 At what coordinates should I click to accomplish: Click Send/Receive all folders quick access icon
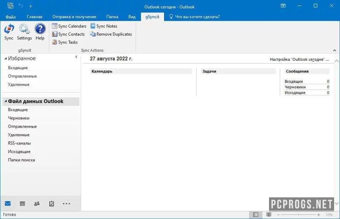[x=10, y=6]
